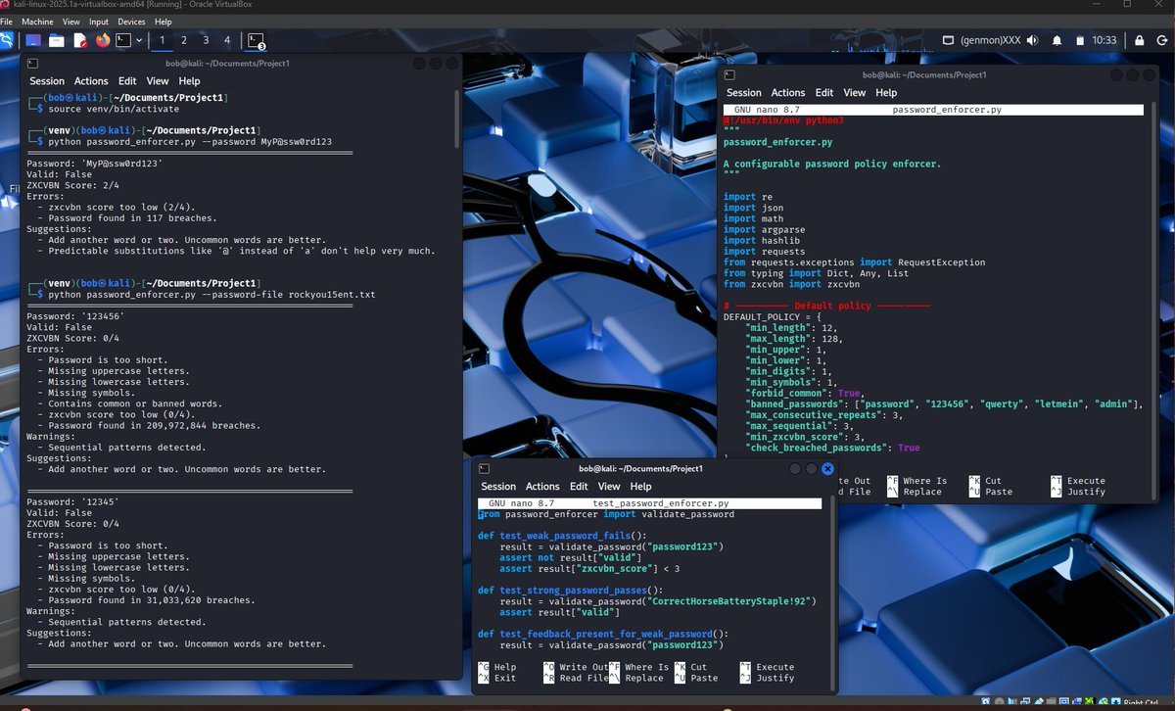Expand the terminal launcher dropdown arrow
Image resolution: width=1175 pixels, height=711 pixels.
coord(139,40)
